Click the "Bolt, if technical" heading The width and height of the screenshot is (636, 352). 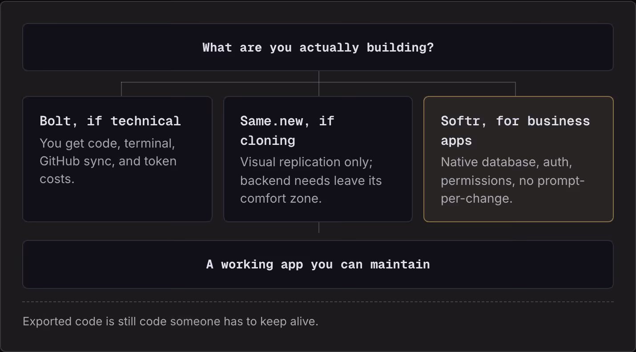110,121
